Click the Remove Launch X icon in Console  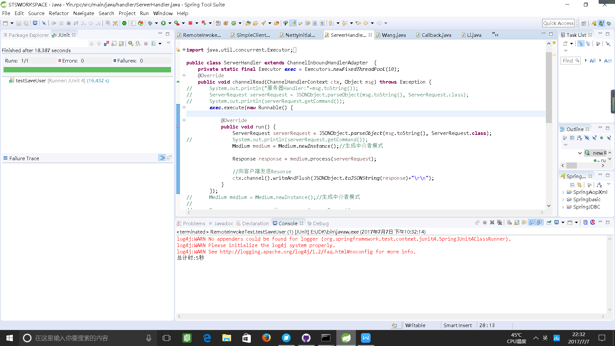tap(492, 223)
